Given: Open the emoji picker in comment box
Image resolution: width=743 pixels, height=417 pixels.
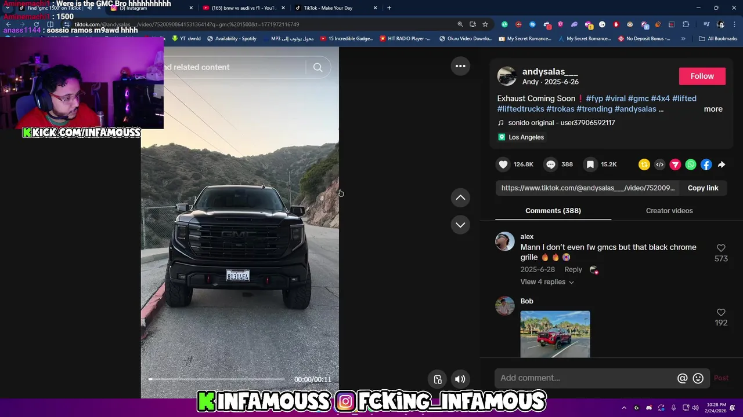Looking at the screenshot, I should [698, 378].
